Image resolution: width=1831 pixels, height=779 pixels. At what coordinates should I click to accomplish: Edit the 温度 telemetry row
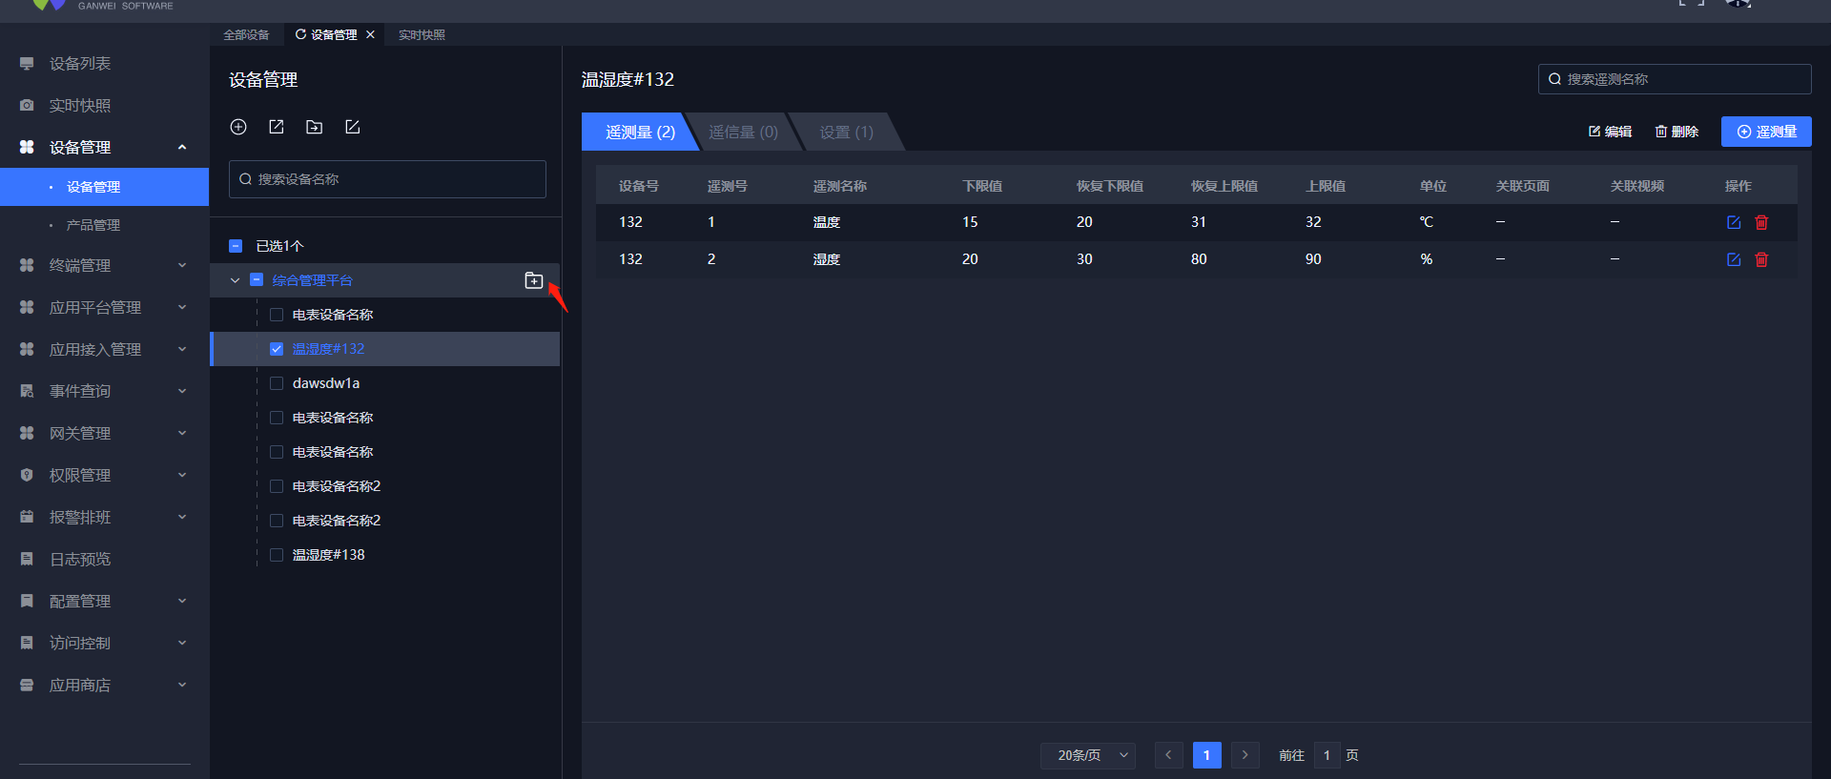(1734, 222)
